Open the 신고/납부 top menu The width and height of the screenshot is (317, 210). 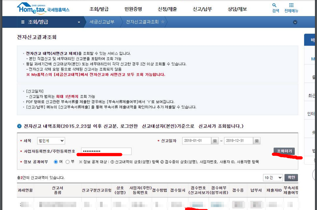coord(202,9)
